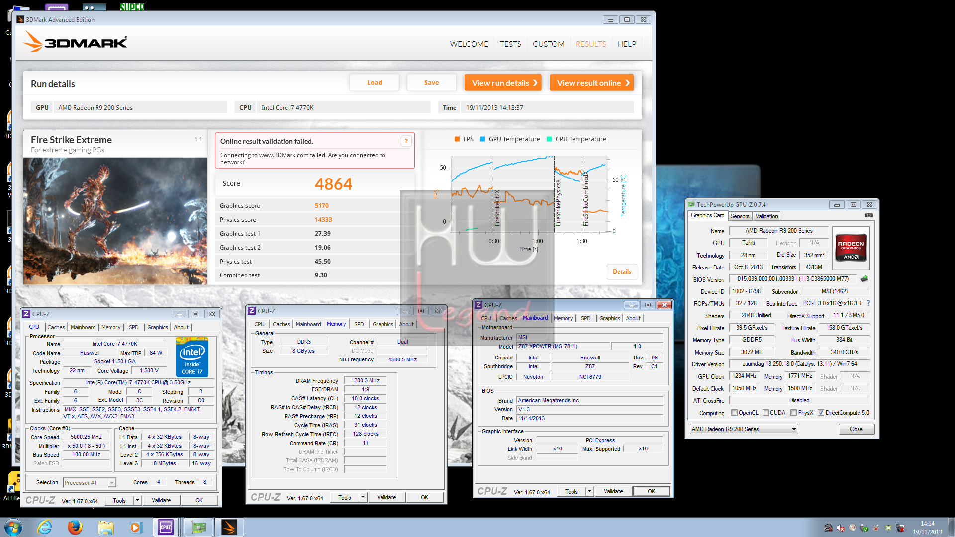Click the Bus Interface question mark in GPU-Z
This screenshot has width=955, height=537.
coord(868,303)
